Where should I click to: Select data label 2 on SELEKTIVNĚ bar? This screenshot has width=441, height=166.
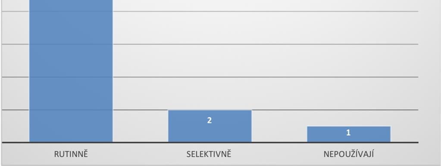(x=209, y=120)
